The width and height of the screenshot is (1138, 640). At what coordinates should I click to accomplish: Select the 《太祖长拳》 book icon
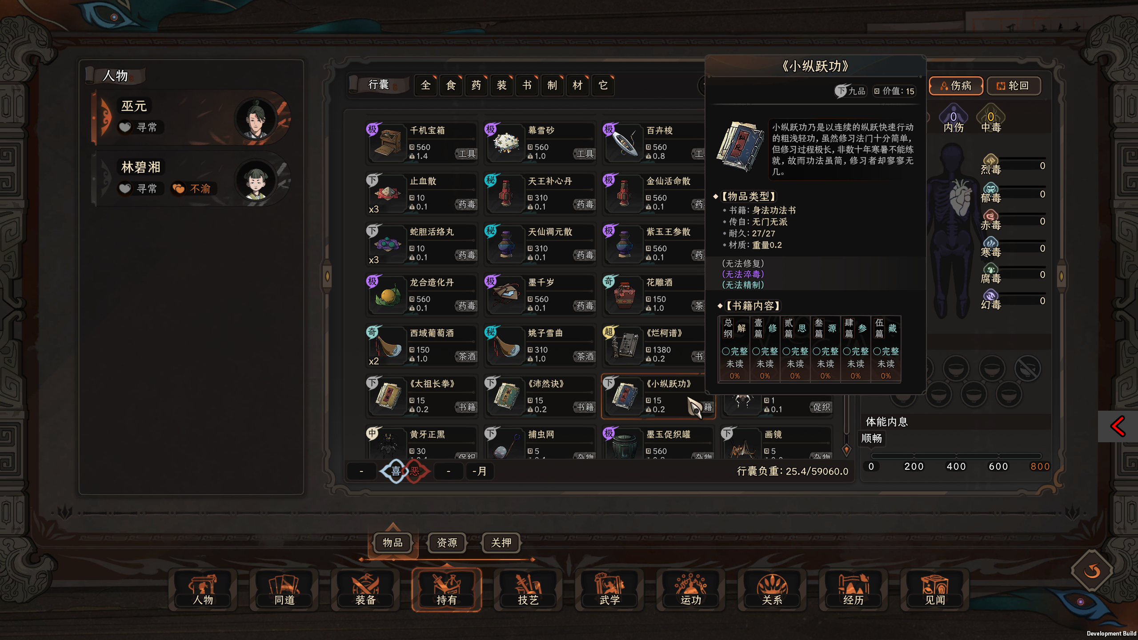(x=387, y=396)
